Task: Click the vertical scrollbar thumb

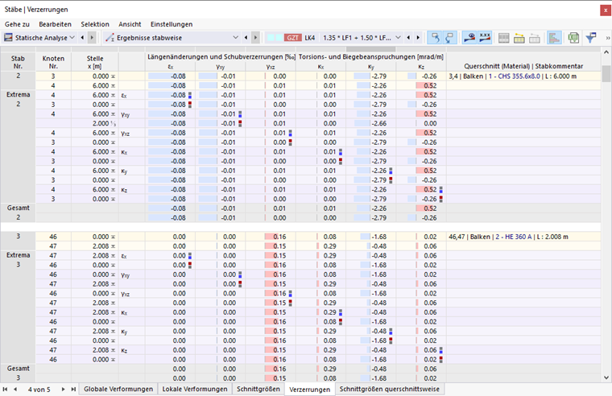Action: 606,74
